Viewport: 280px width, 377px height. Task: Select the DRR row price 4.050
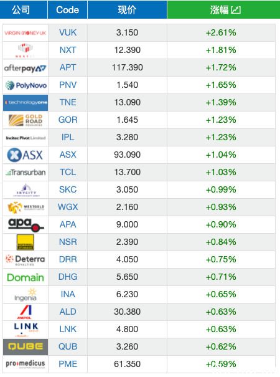coord(128,259)
